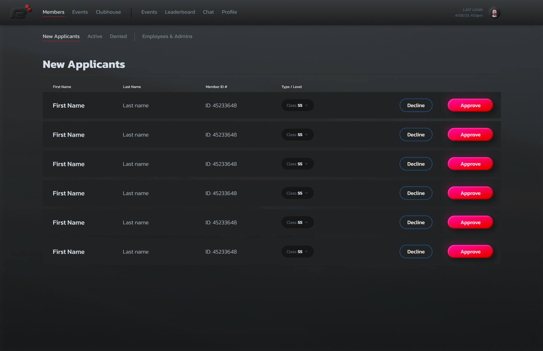
Task: Expand the Class SS dropdown in third row
Action: click(x=298, y=164)
